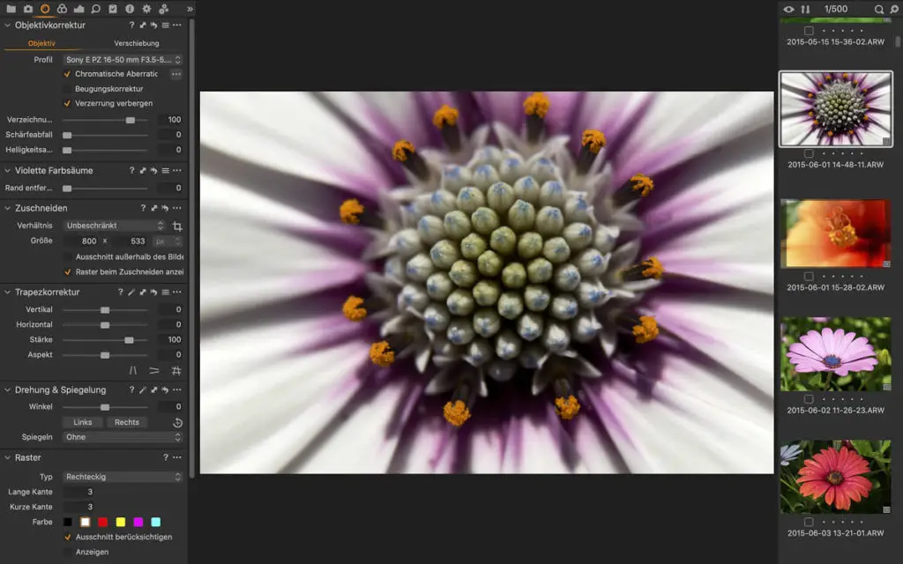Open the Objektivkorrektur presets list icon
This screenshot has width=903, height=564.
[x=165, y=26]
